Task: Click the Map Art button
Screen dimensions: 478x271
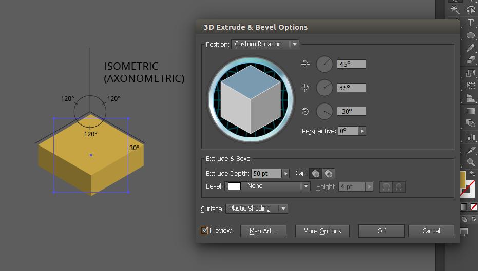Action: tap(263, 231)
